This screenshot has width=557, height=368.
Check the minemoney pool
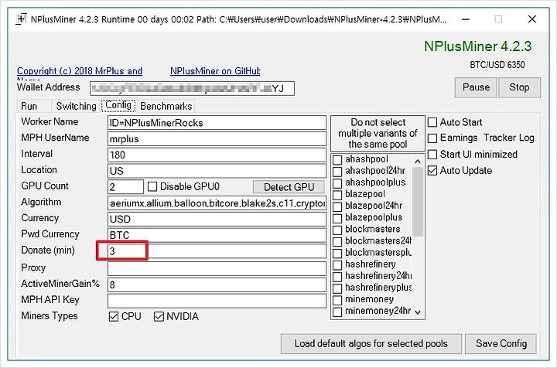pyautogui.click(x=337, y=300)
